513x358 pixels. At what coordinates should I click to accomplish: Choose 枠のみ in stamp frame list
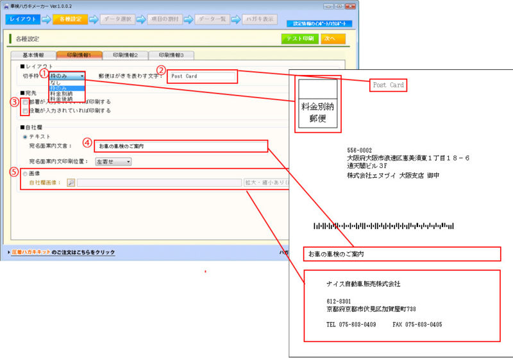[67, 89]
